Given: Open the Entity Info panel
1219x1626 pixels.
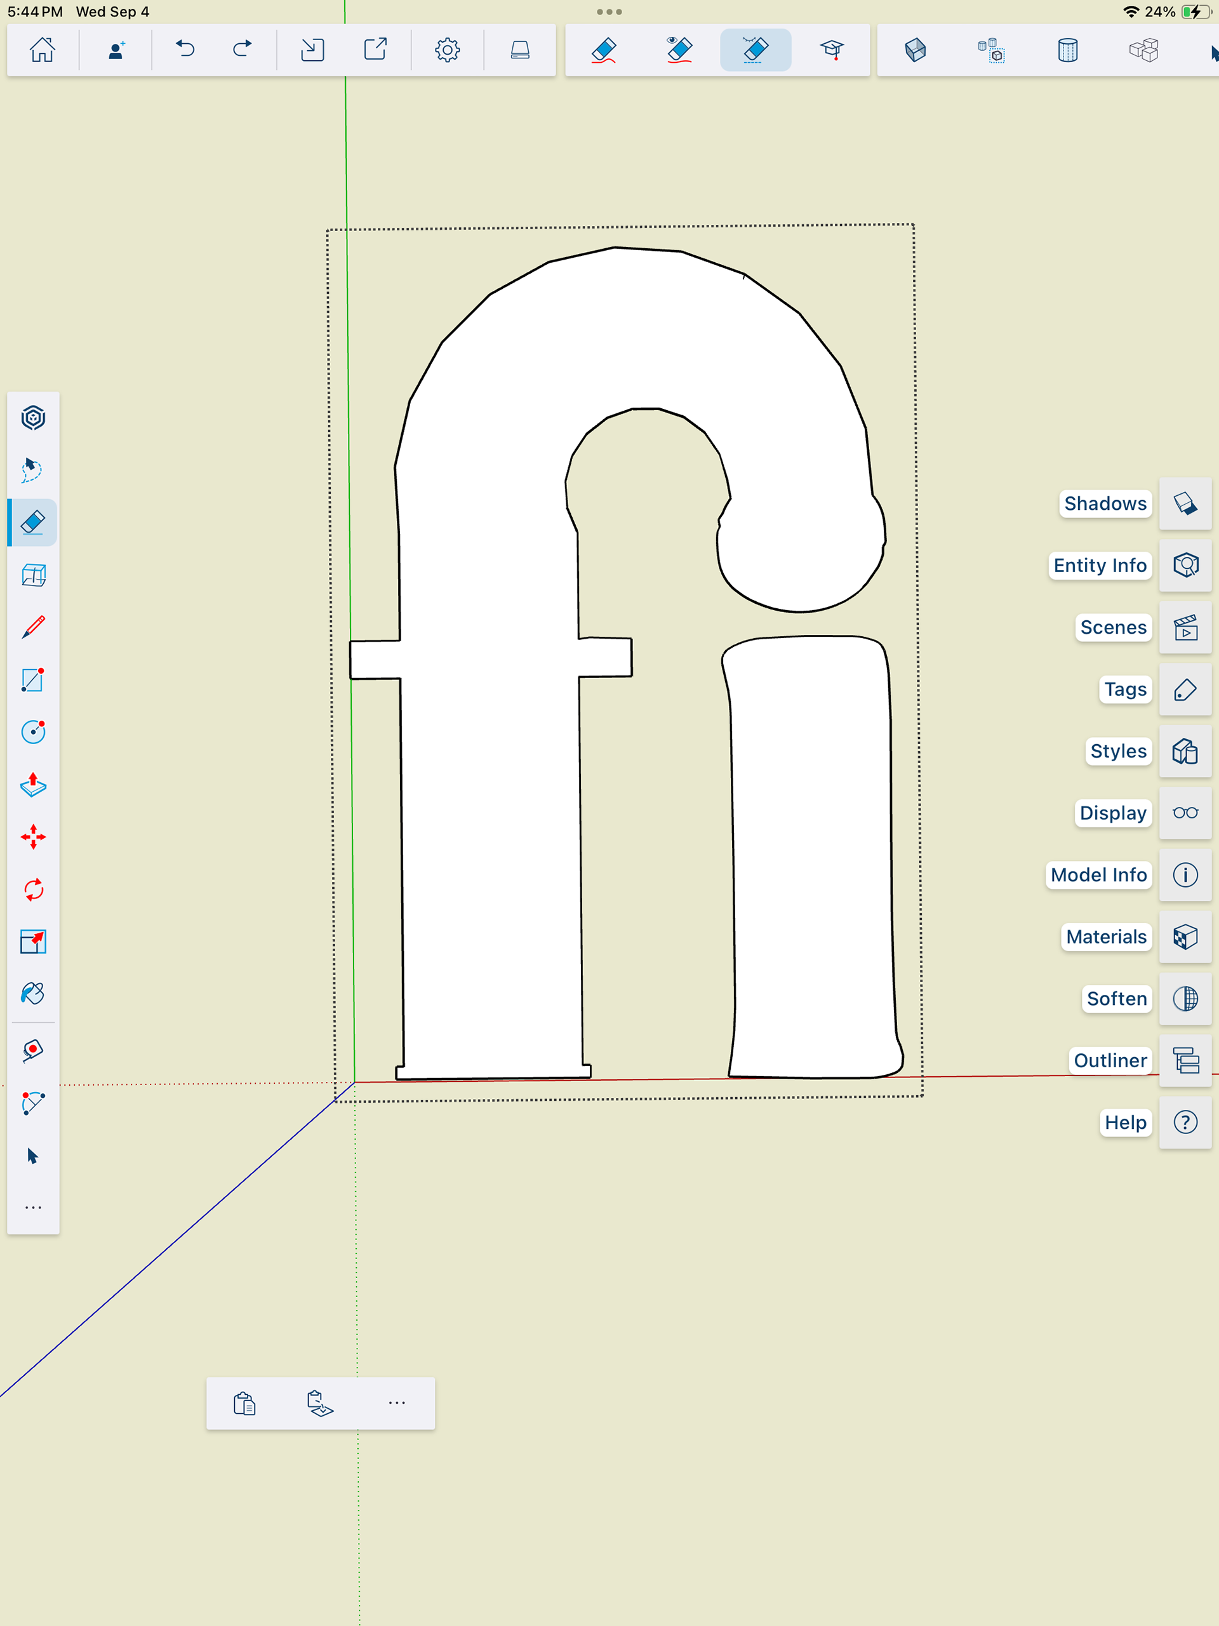Looking at the screenshot, I should click(x=1185, y=565).
